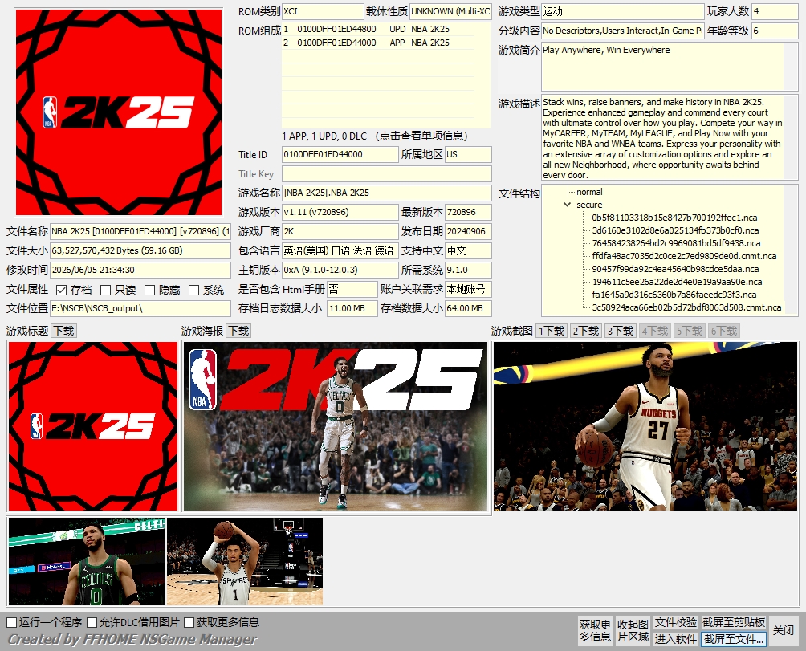Toggle the 存档 archive attribute checkbox
This screenshot has width=806, height=651.
61,291
